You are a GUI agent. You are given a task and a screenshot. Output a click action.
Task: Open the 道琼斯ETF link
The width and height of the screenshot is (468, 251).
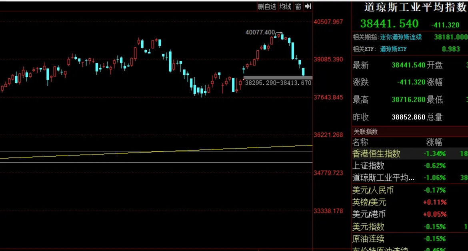point(393,49)
